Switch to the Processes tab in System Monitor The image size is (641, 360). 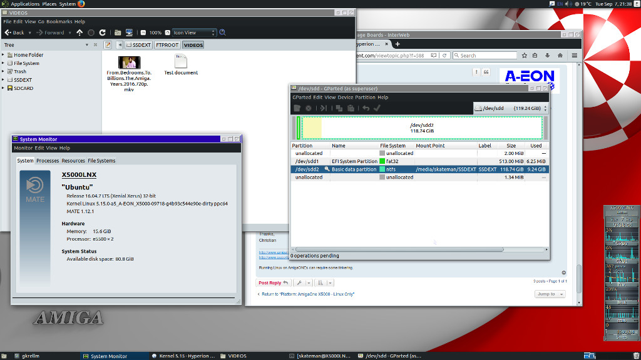click(48, 161)
